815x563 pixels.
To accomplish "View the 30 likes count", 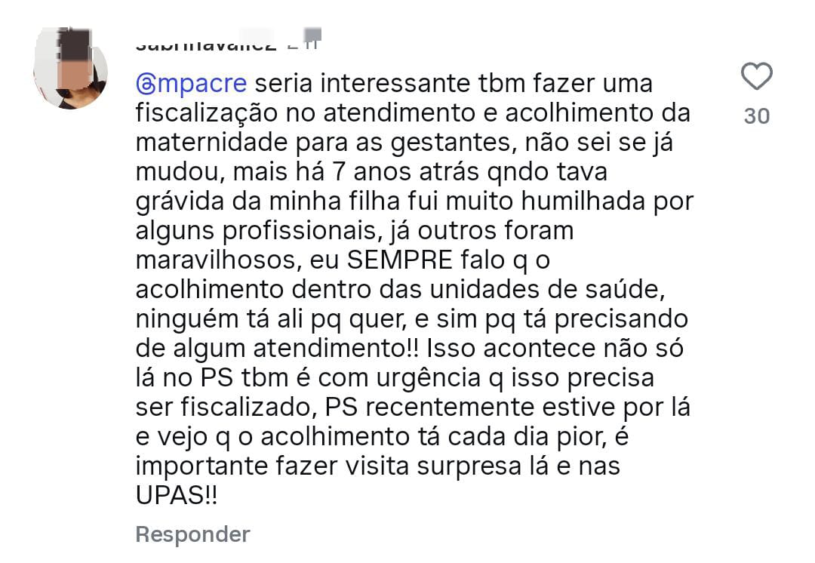I will point(757,116).
